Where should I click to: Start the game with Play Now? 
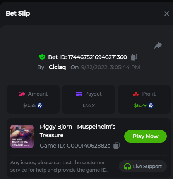[146, 136]
